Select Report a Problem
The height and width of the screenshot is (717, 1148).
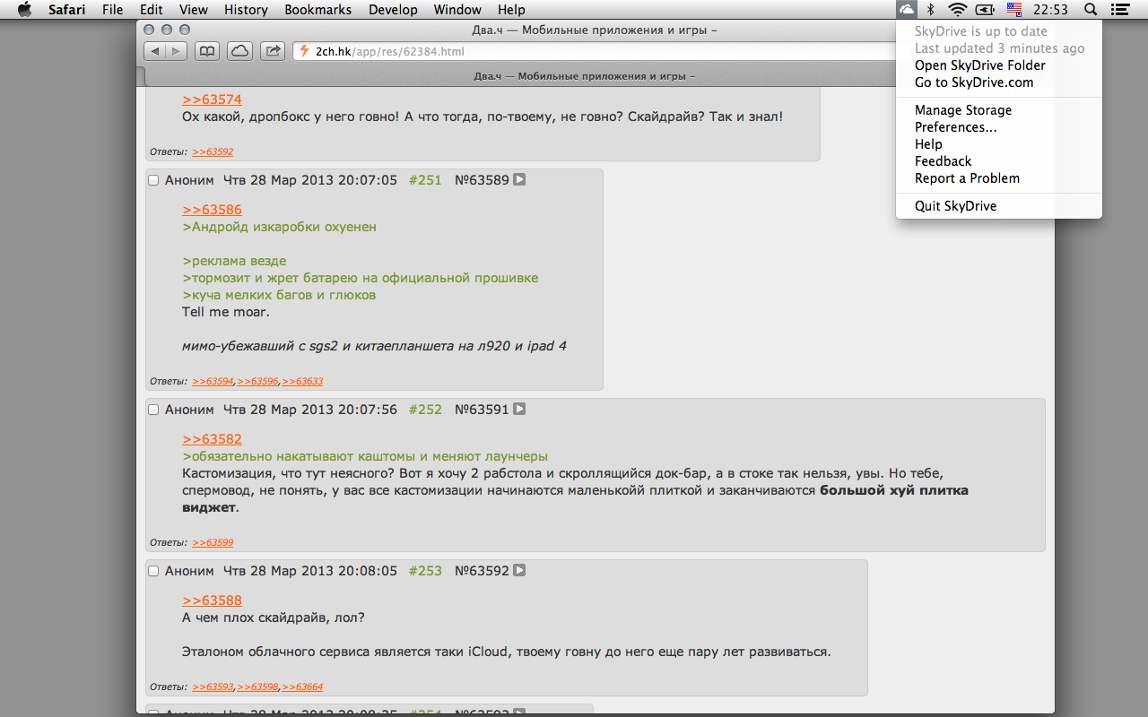click(x=998, y=178)
